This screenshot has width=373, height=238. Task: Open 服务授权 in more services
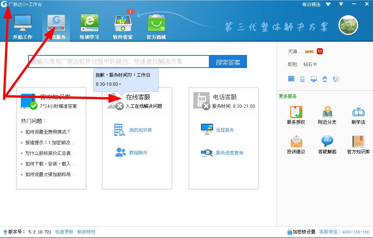pyautogui.click(x=296, y=115)
